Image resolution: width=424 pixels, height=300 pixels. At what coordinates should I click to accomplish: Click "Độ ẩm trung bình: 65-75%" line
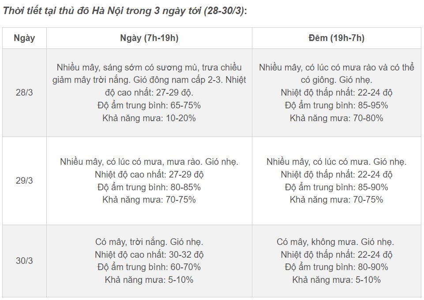tap(149, 105)
